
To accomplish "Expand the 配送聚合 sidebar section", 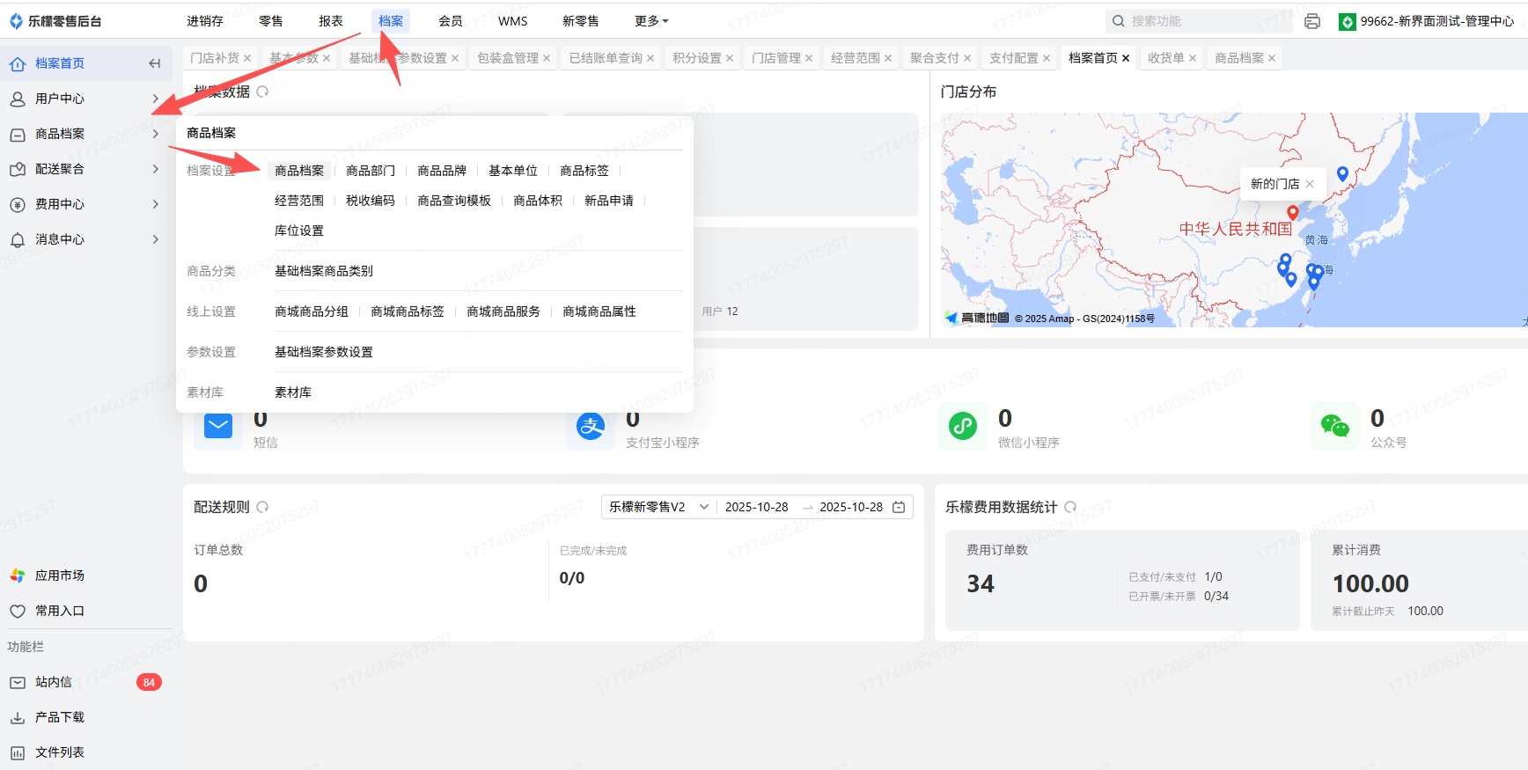I will coord(86,169).
